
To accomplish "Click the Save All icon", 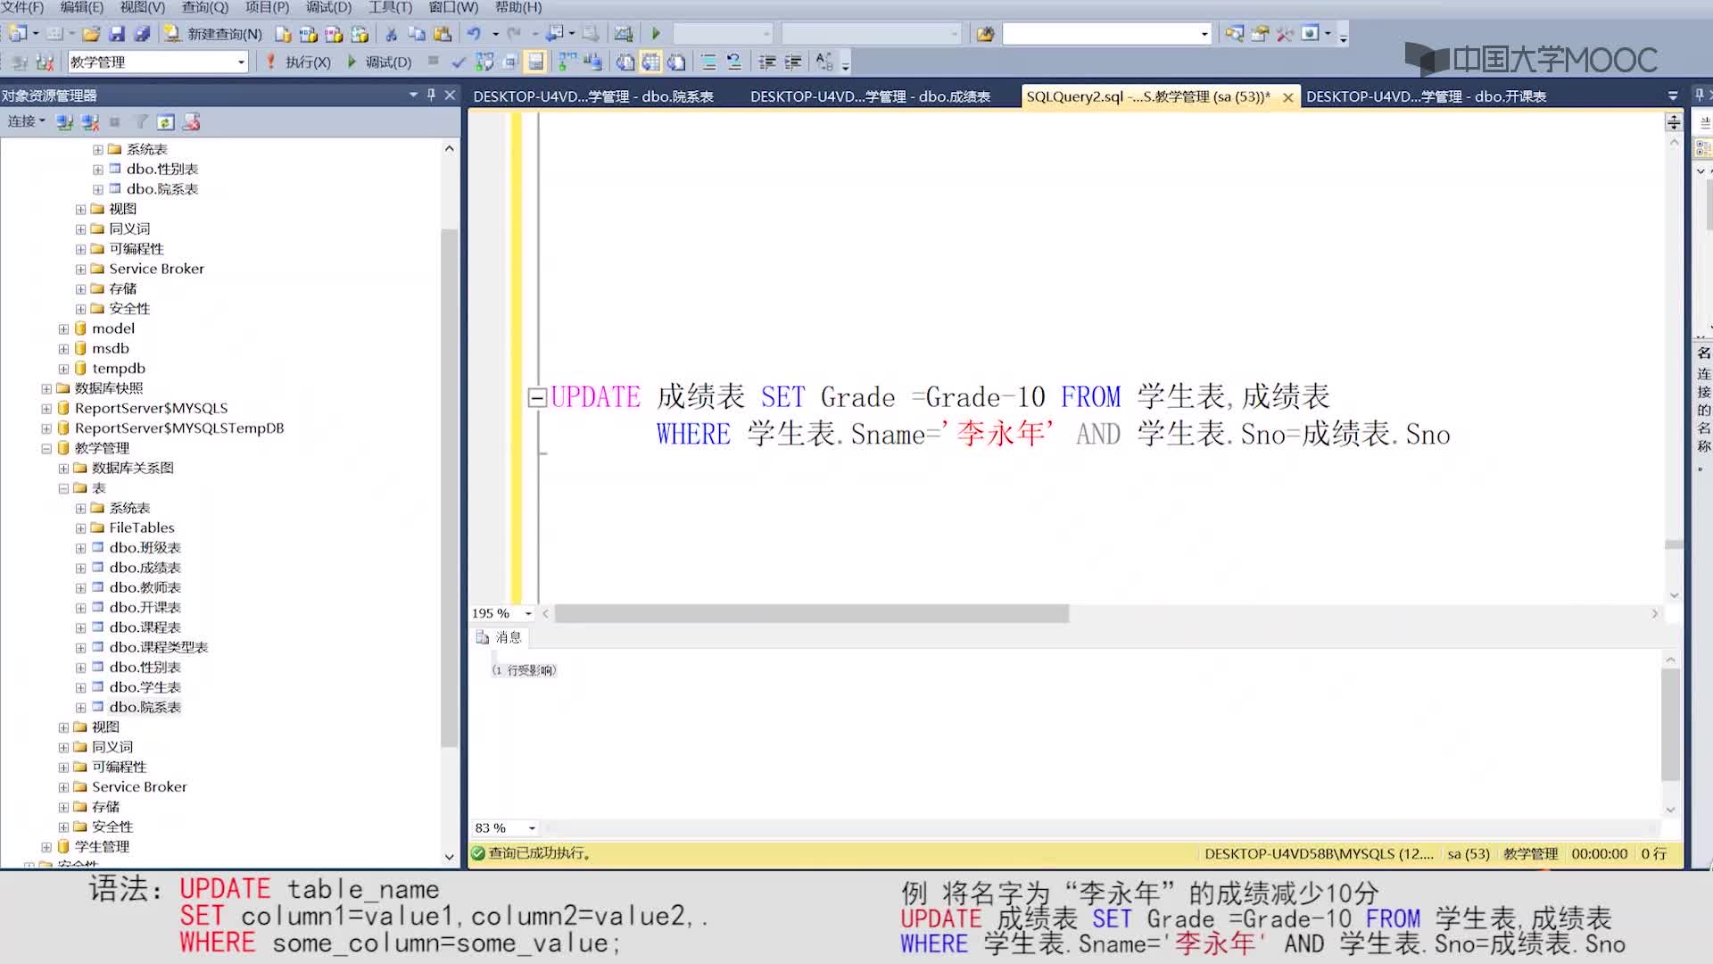I will point(142,34).
